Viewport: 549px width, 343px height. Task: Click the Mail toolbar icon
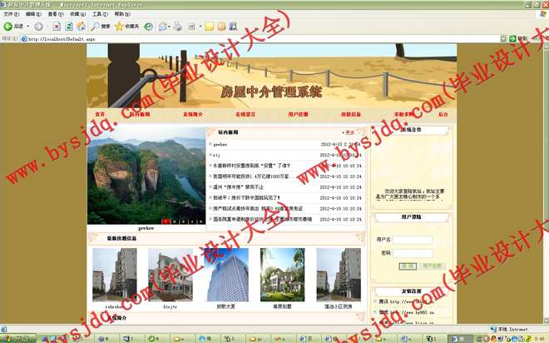[161, 27]
